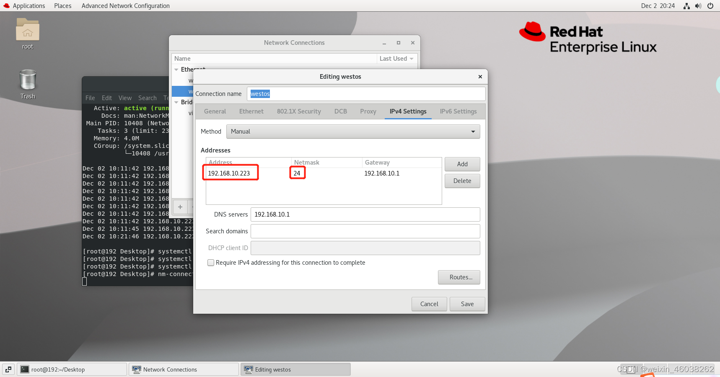
Task: Click Cancel in Editing westos
Action: [x=429, y=304]
